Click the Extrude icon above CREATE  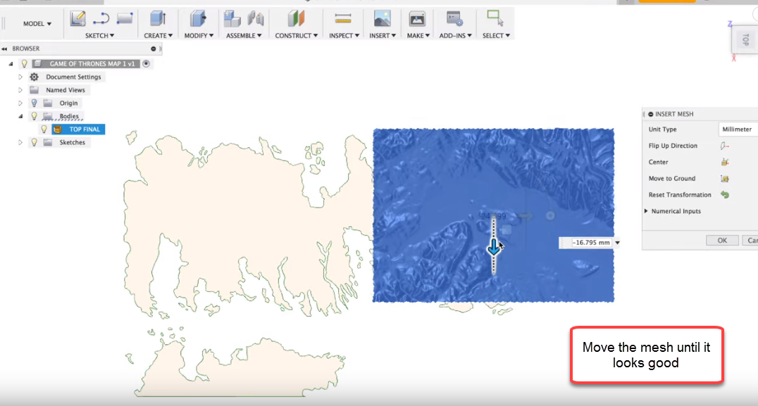[158, 19]
